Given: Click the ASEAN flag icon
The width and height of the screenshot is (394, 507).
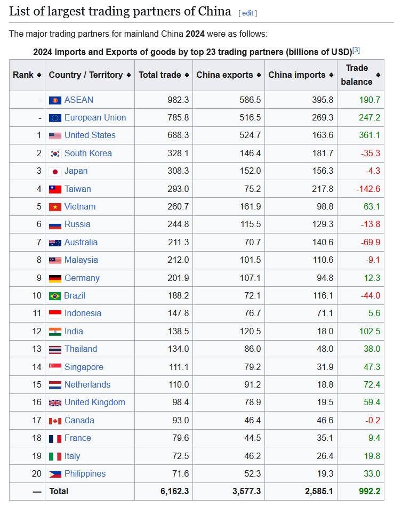Looking at the screenshot, I should tap(55, 100).
